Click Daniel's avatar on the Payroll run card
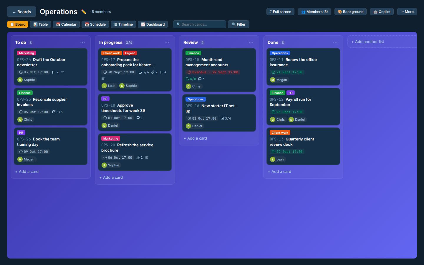 coord(291,120)
